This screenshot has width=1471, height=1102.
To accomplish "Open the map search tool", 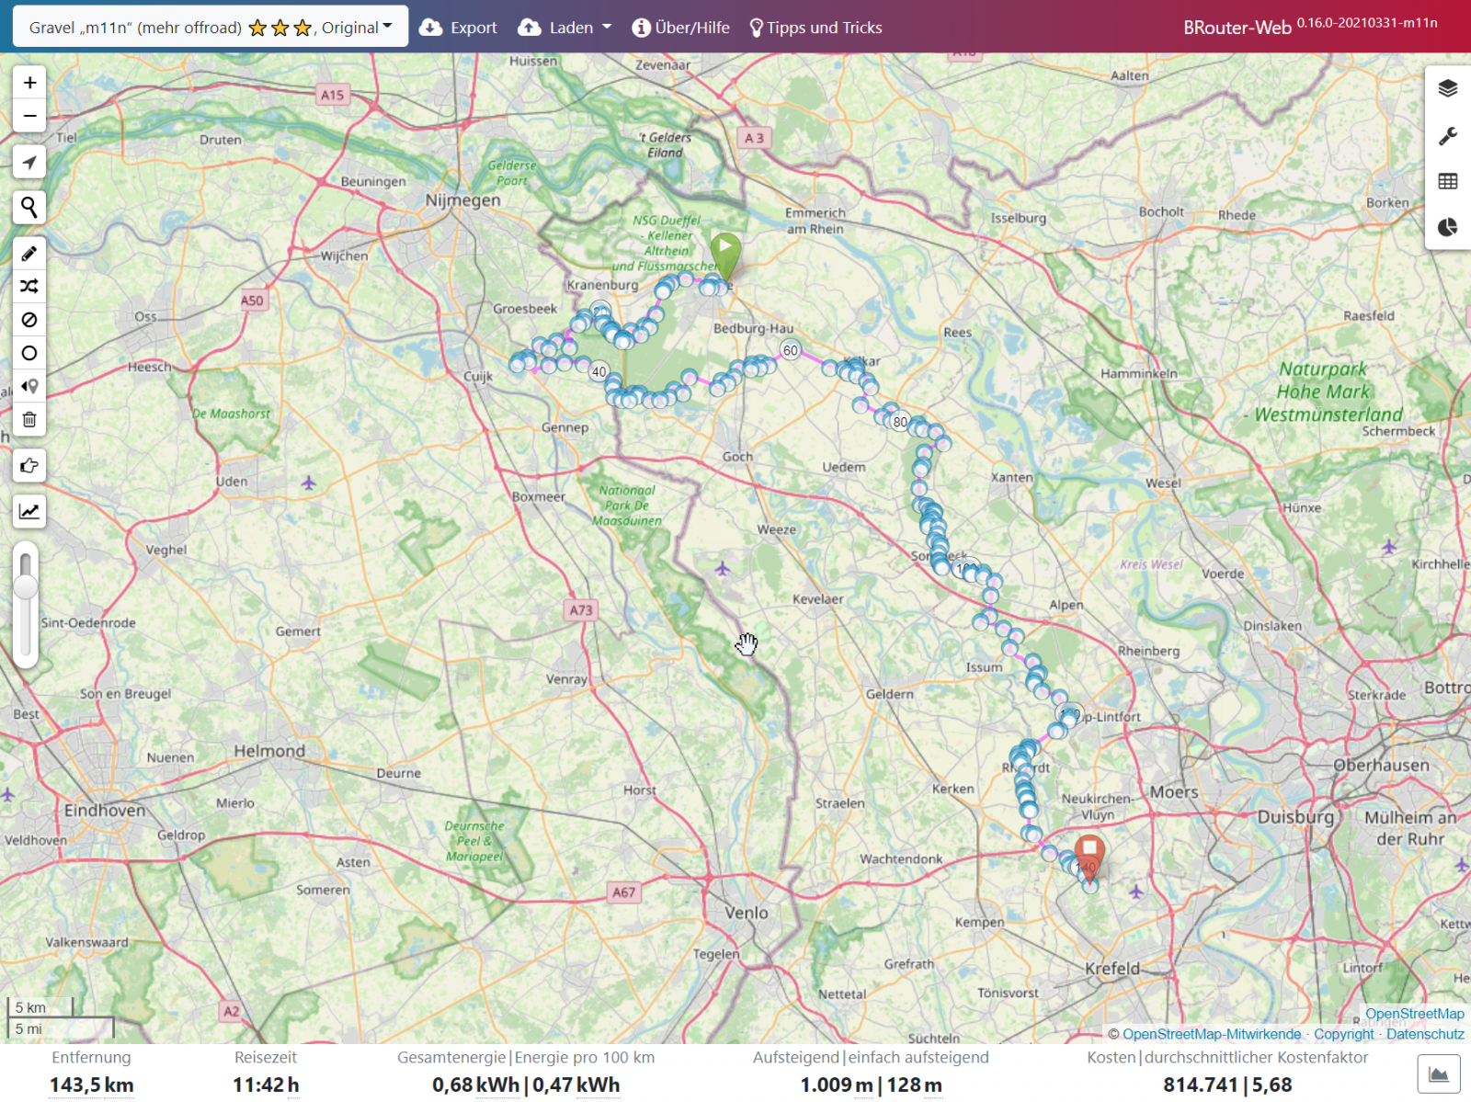I will pyautogui.click(x=29, y=208).
